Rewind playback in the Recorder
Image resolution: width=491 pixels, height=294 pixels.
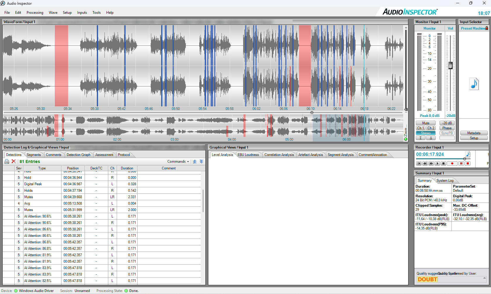click(x=425, y=164)
